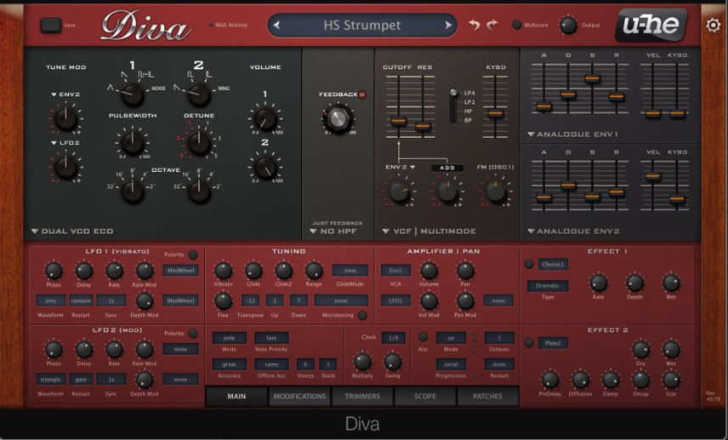This screenshot has width=728, height=440.
Task: Click the Voices value field showing 6
Action: (x=305, y=364)
